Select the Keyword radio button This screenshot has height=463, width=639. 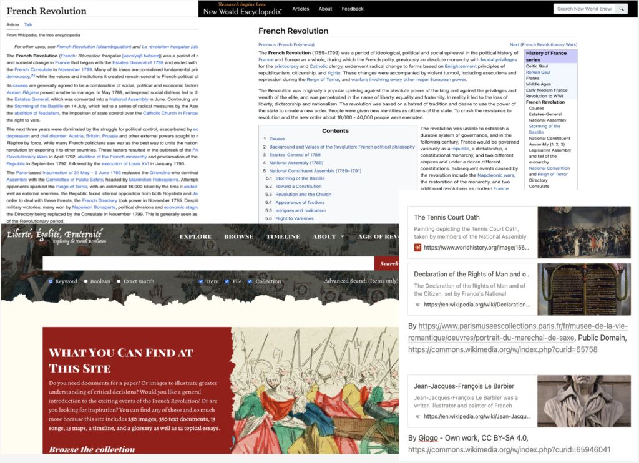pos(51,281)
